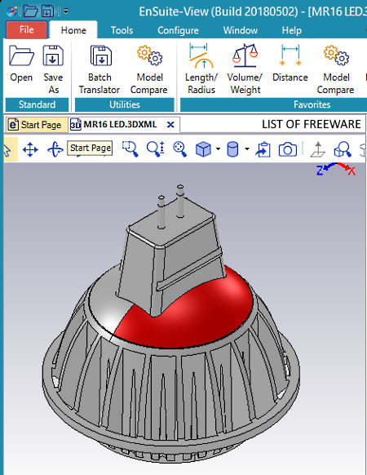Click the Zoom fit all icon
367x475 pixels.
[179, 149]
